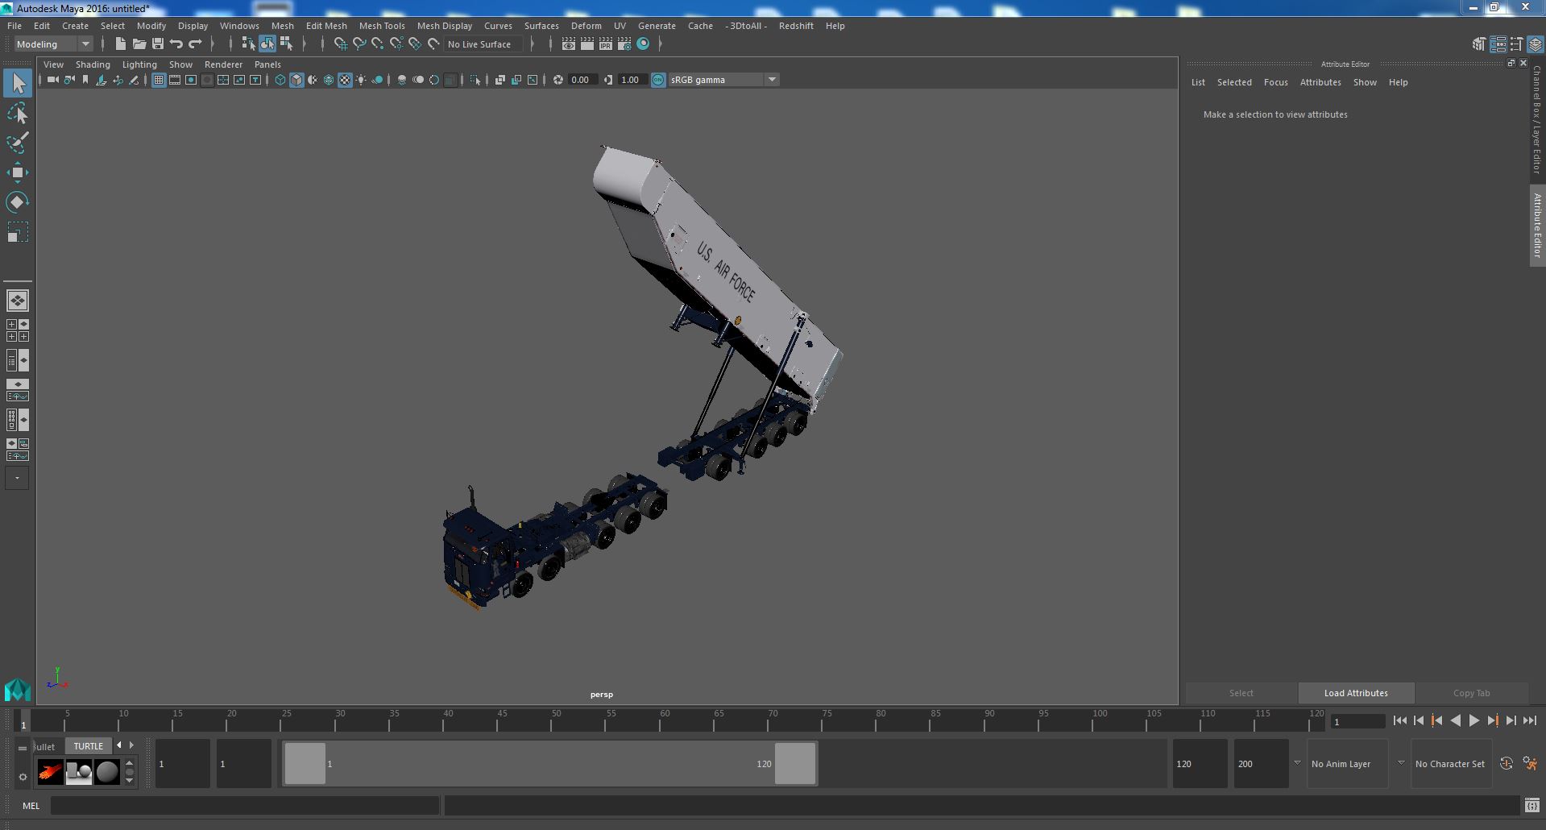1546x830 pixels.
Task: Open the shelf tab list menu
Action: (23, 748)
